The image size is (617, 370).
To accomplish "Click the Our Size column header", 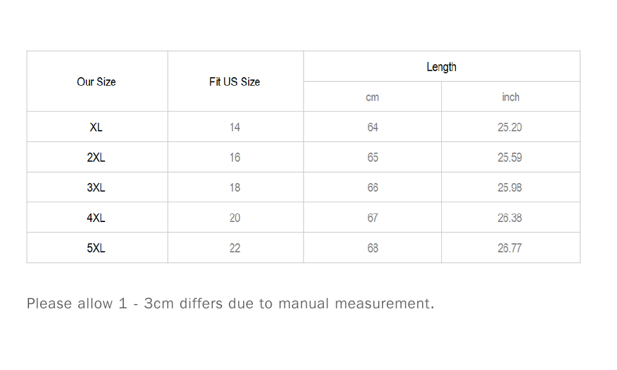I will [x=96, y=82].
